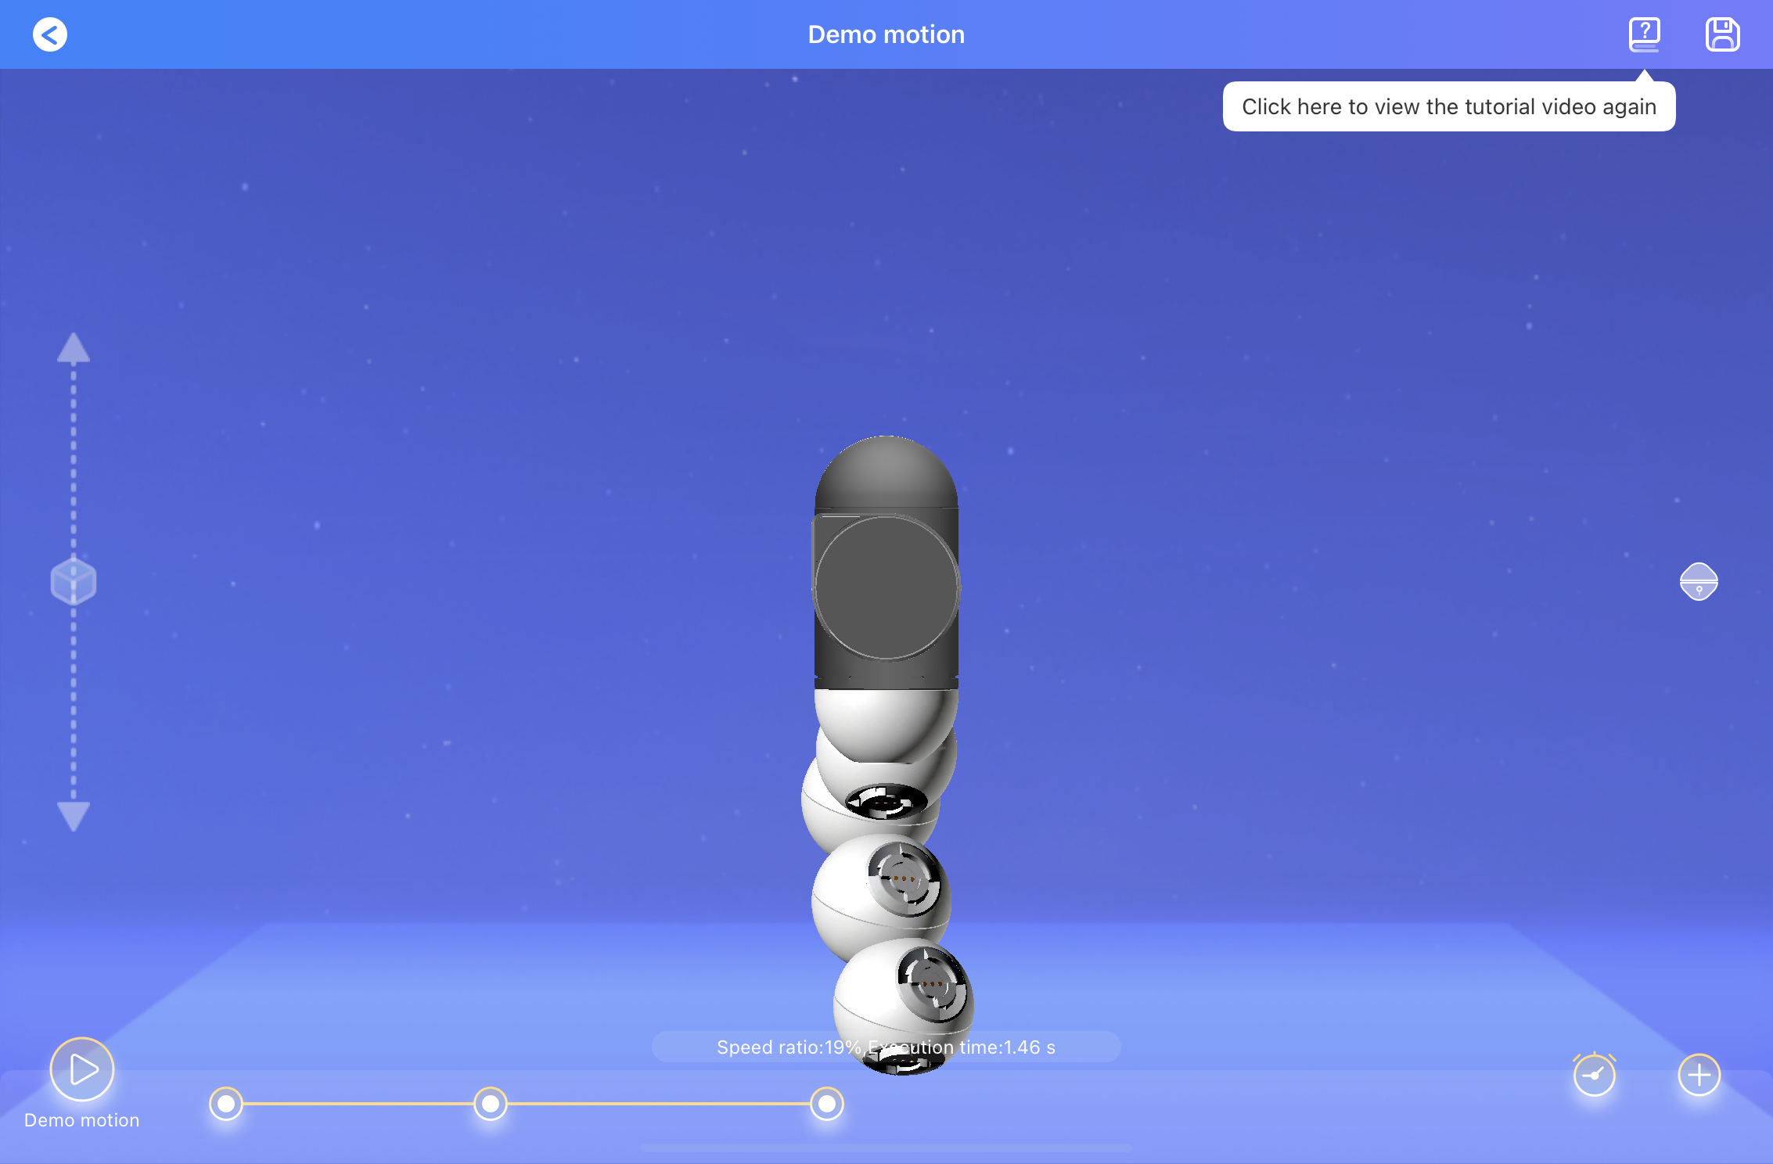Select the 3D view cube icon on the left
Image resolution: width=1773 pixels, height=1164 pixels.
(73, 580)
